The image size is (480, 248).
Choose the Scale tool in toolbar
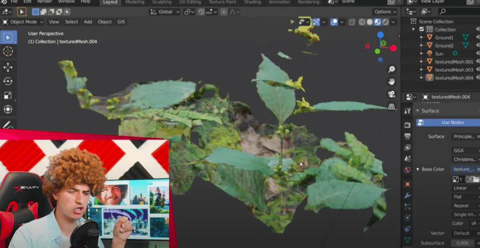click(x=8, y=95)
